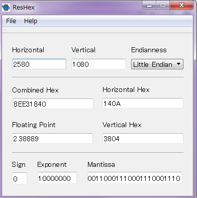Image resolution: width=197 pixels, height=198 pixels.
Task: Click the 'Vertical Hex' label
Action: point(122,125)
